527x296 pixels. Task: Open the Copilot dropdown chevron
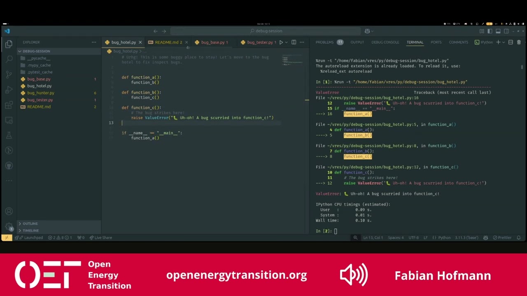tap(372, 31)
